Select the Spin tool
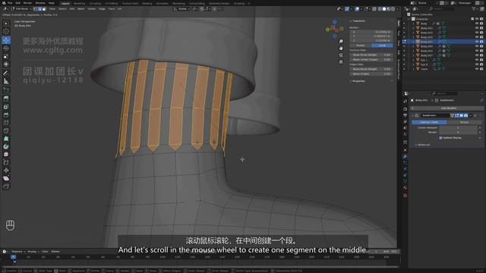This screenshot has width=486, height=273. pos(6,146)
